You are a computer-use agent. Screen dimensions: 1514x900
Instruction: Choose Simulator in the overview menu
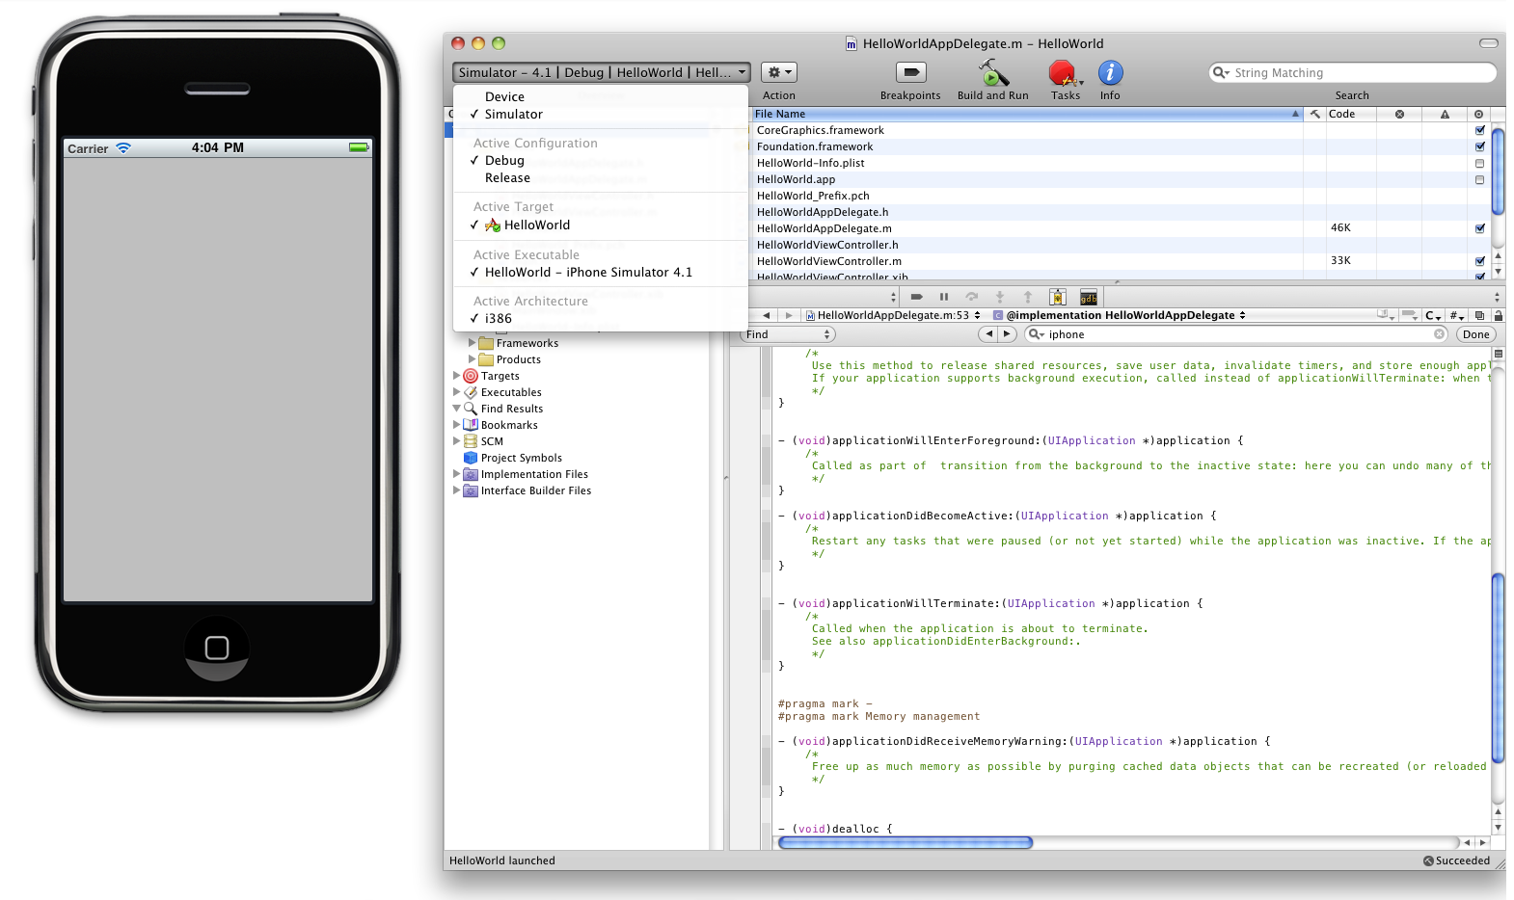[x=601, y=114]
